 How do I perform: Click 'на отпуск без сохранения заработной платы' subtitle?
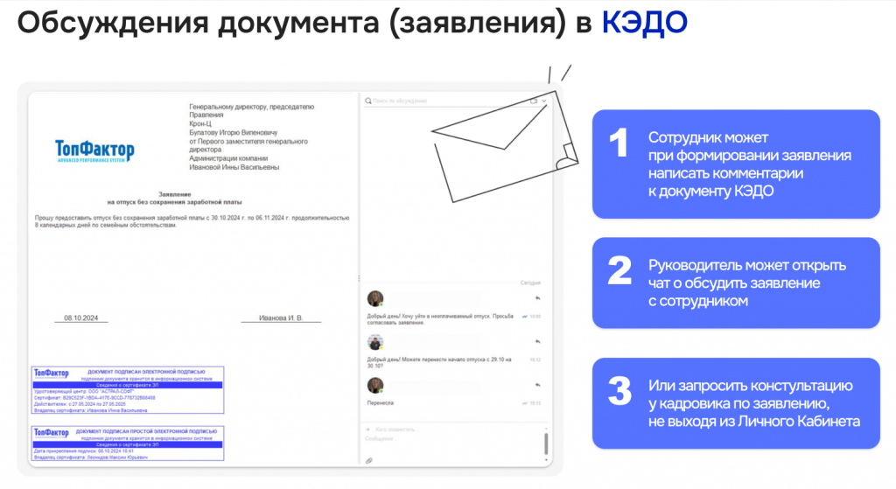coord(174,202)
